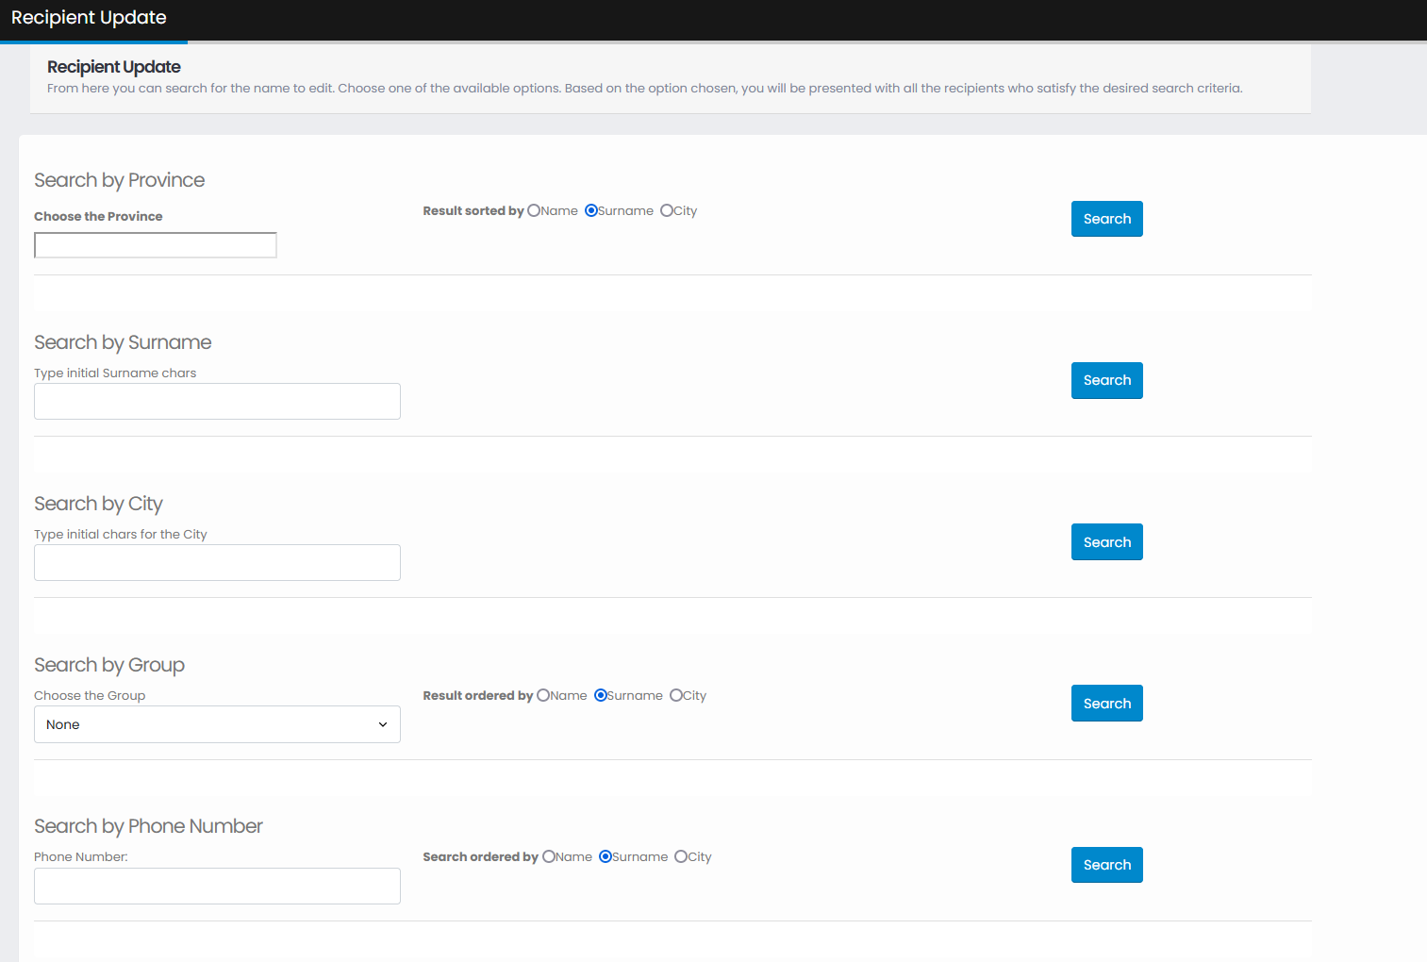
Task: Click the dropdown chevron next to None
Action: click(x=383, y=724)
